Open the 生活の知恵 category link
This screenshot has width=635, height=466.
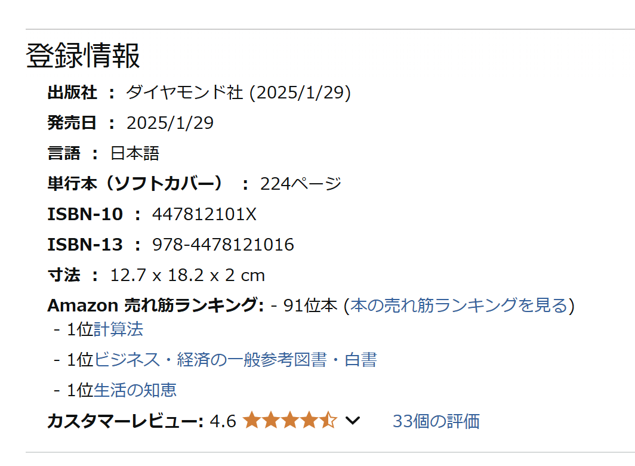[x=135, y=390]
